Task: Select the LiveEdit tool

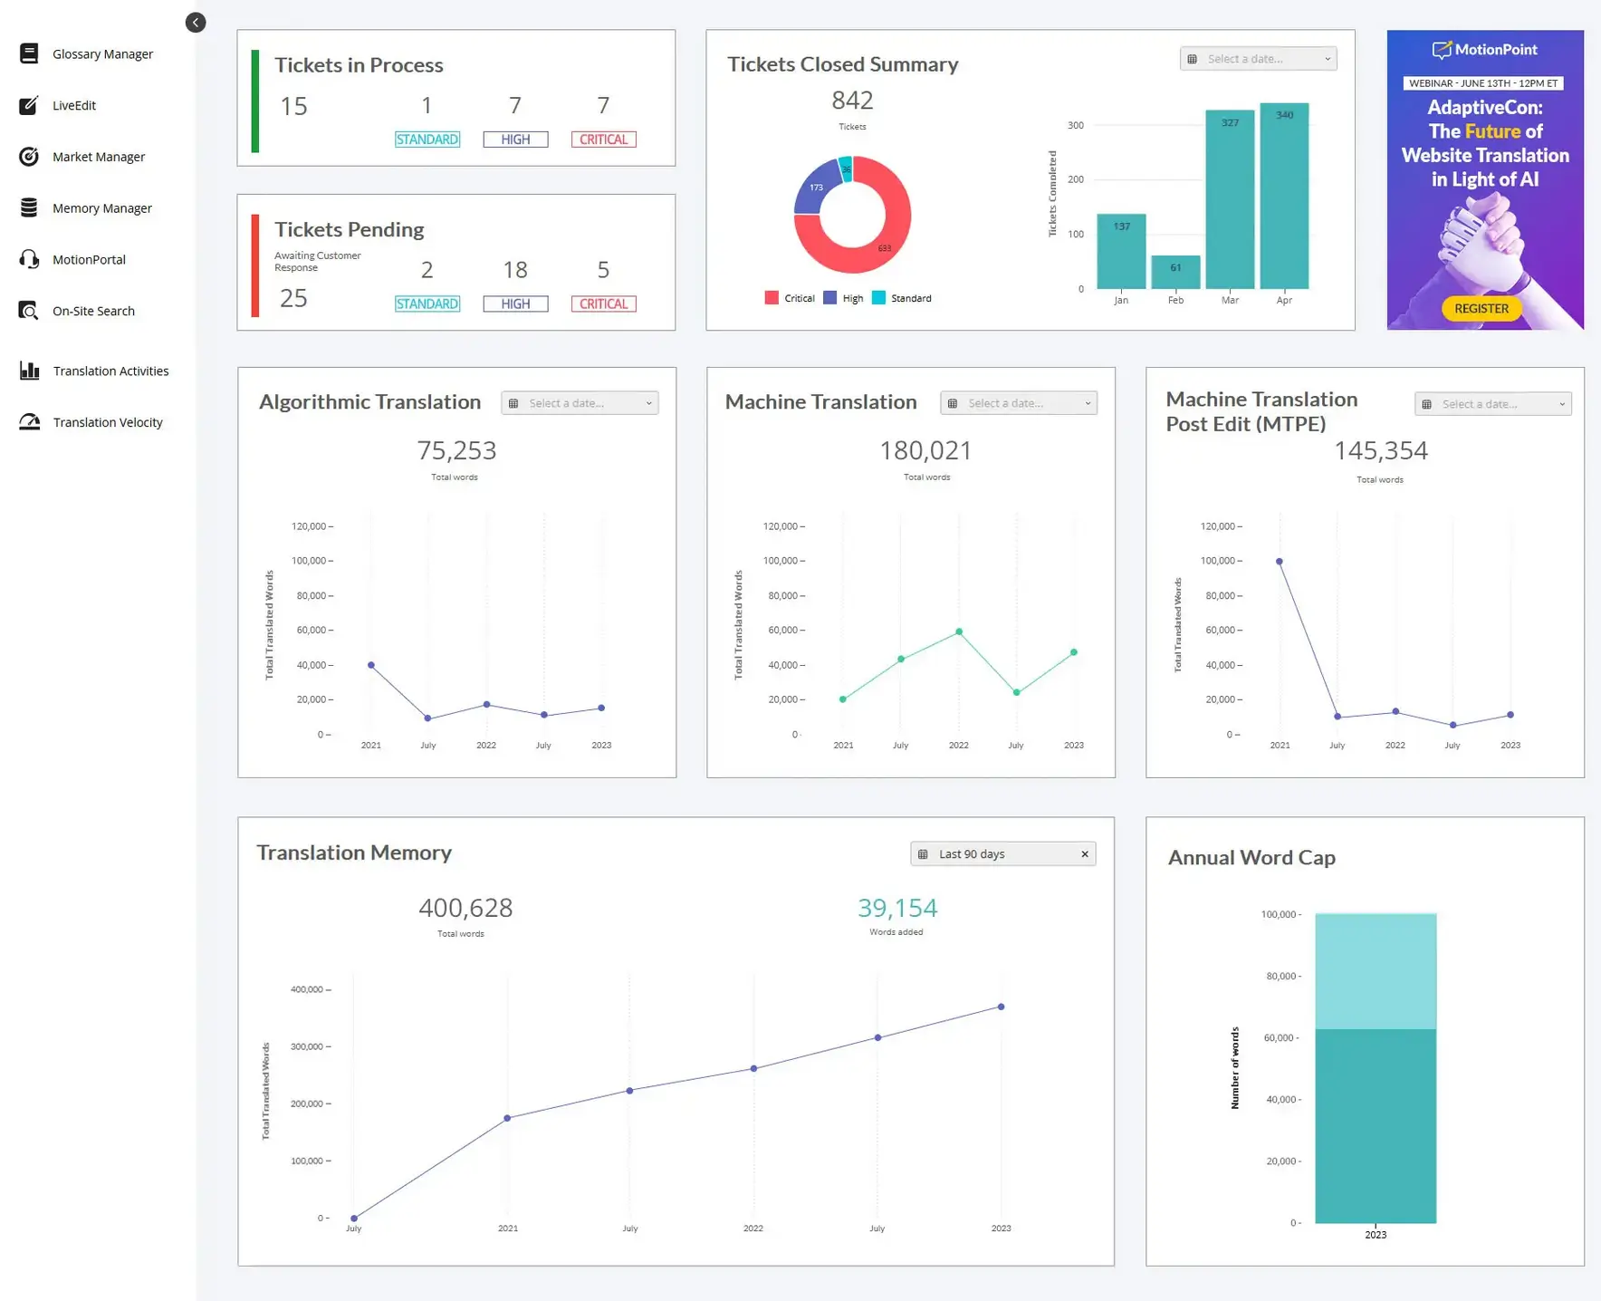Action: pyautogui.click(x=73, y=105)
